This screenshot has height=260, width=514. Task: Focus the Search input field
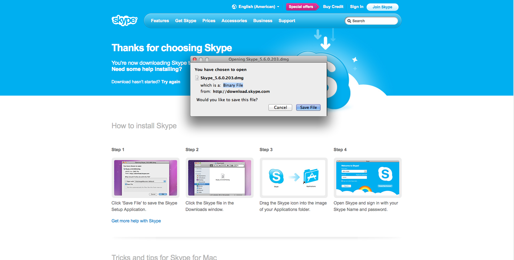point(371,21)
